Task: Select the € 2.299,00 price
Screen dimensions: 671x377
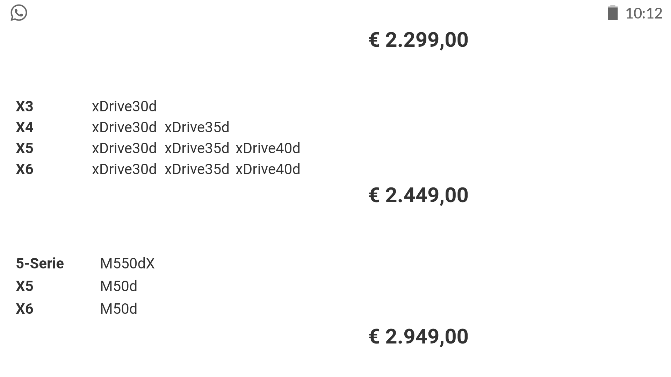Action: [418, 40]
